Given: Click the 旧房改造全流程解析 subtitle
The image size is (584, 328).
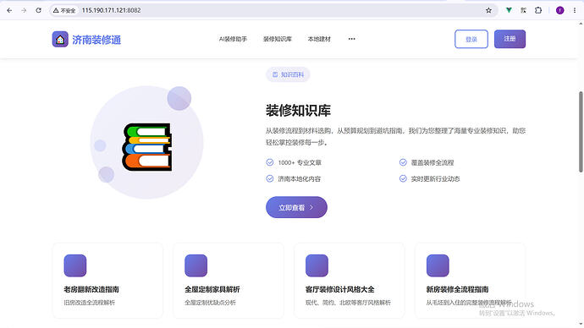Looking at the screenshot, I should click(90, 303).
